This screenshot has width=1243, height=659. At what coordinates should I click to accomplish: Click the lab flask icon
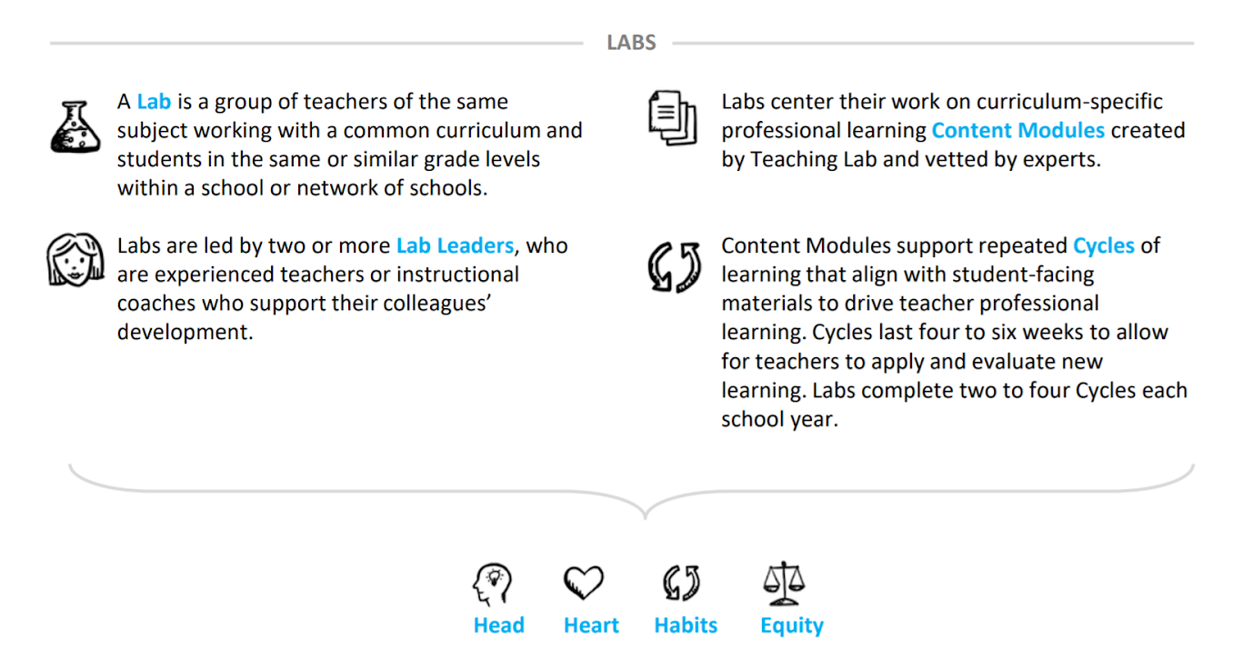tap(75, 127)
